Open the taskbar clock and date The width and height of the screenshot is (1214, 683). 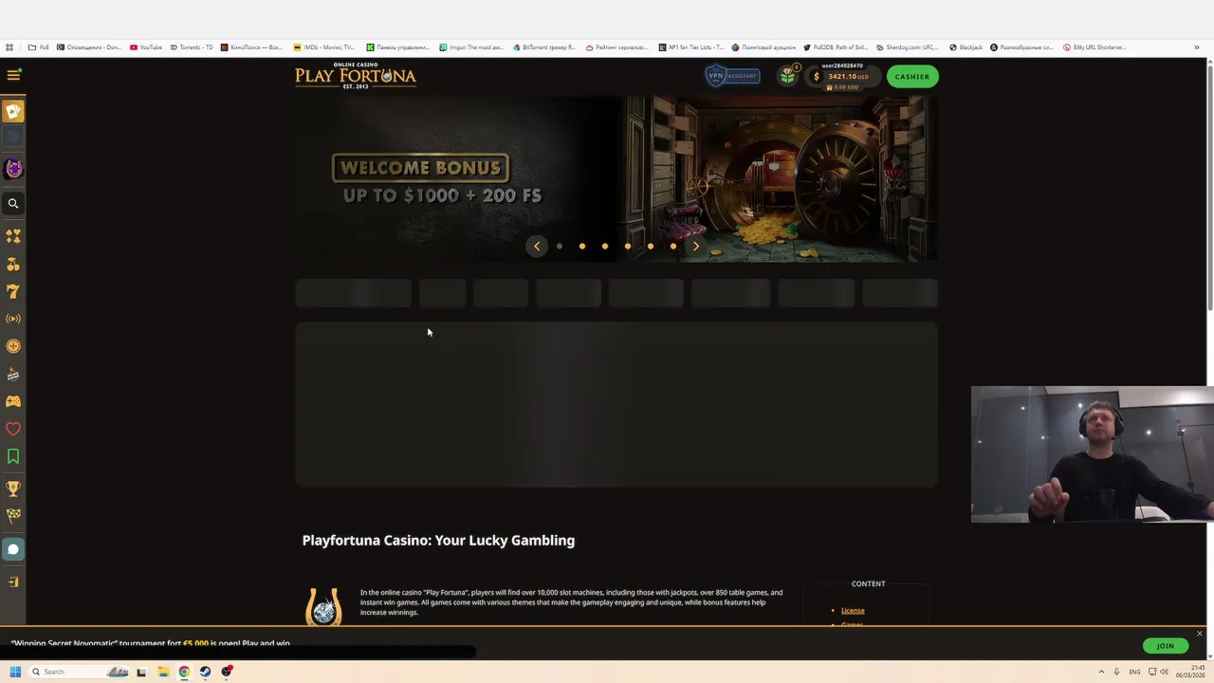click(1192, 672)
